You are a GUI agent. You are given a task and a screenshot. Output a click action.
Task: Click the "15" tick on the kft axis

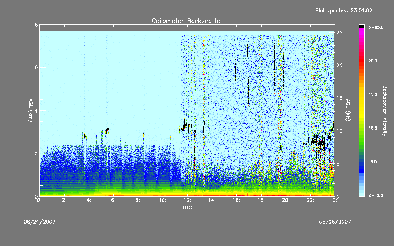click(x=339, y=98)
